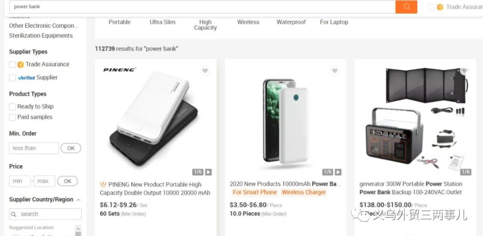Play video on 10000mAh power bank image
The image size is (483, 236).
[x=338, y=172]
